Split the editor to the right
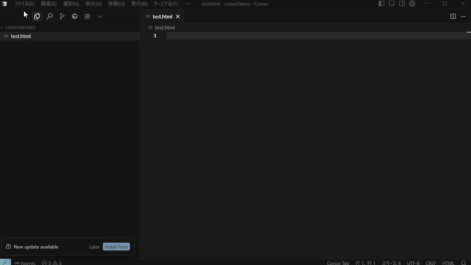 [x=453, y=16]
